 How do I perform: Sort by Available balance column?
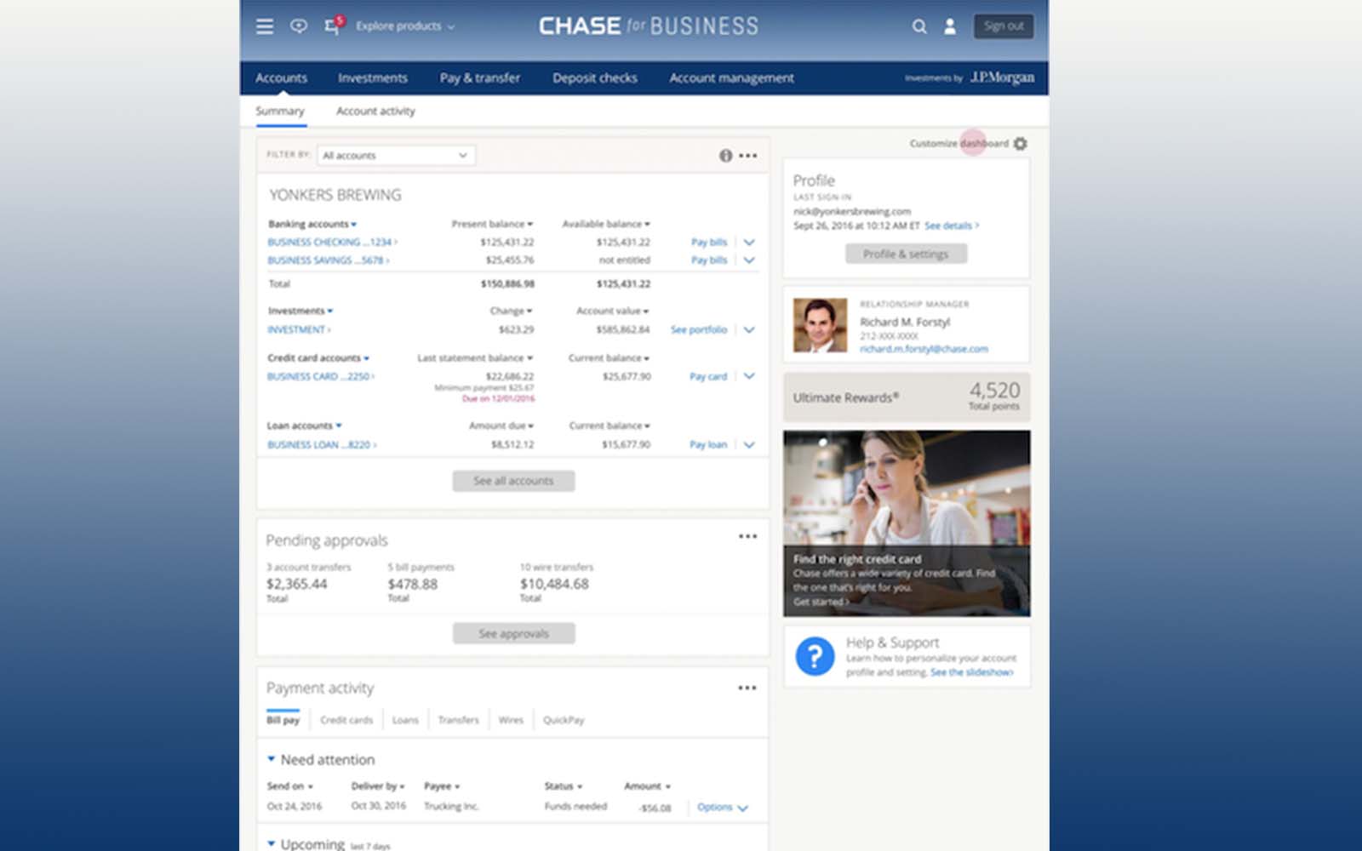[606, 224]
